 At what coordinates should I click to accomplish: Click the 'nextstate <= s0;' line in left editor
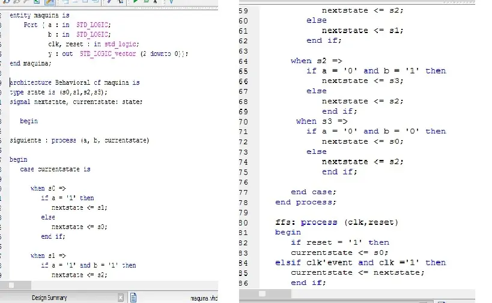pos(79,227)
